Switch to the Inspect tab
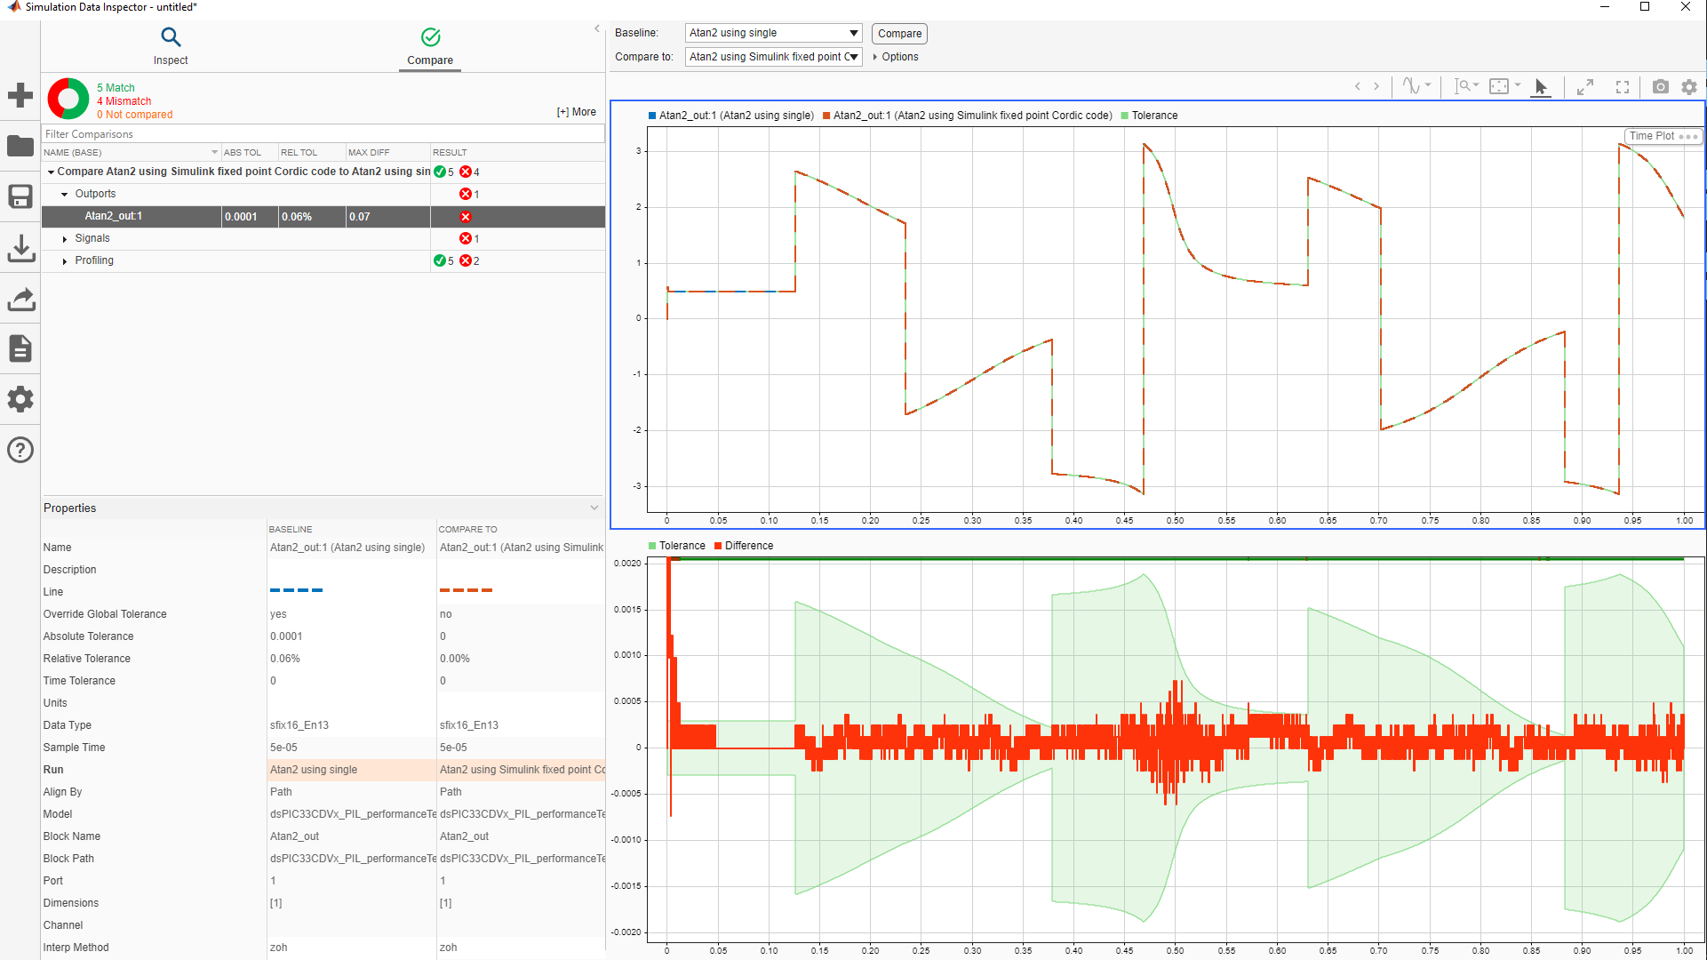Viewport: 1707px width, 960px height. pyautogui.click(x=171, y=46)
